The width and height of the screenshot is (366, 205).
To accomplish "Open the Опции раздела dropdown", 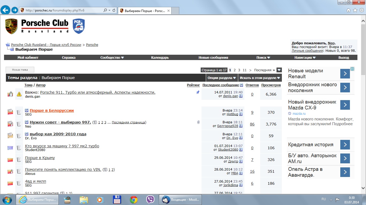I will pos(222,78).
